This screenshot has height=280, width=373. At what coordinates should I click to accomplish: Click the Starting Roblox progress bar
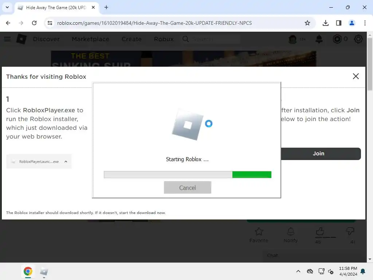[188, 175]
